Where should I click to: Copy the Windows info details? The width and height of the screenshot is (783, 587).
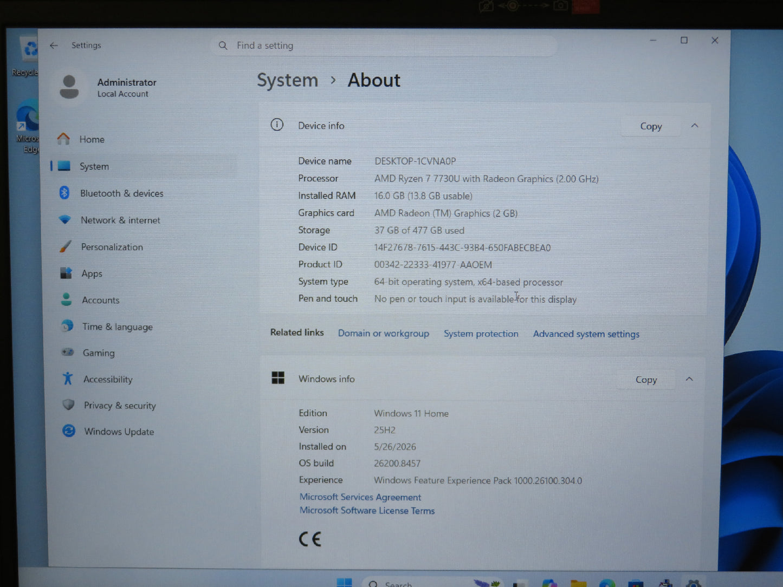(x=646, y=380)
